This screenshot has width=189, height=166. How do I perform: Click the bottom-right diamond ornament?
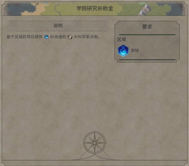(x=185, y=160)
